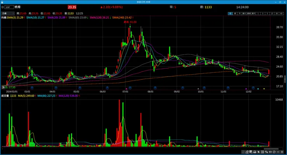Click the SMA(10) 21.27 indicator label

tap(36, 17)
